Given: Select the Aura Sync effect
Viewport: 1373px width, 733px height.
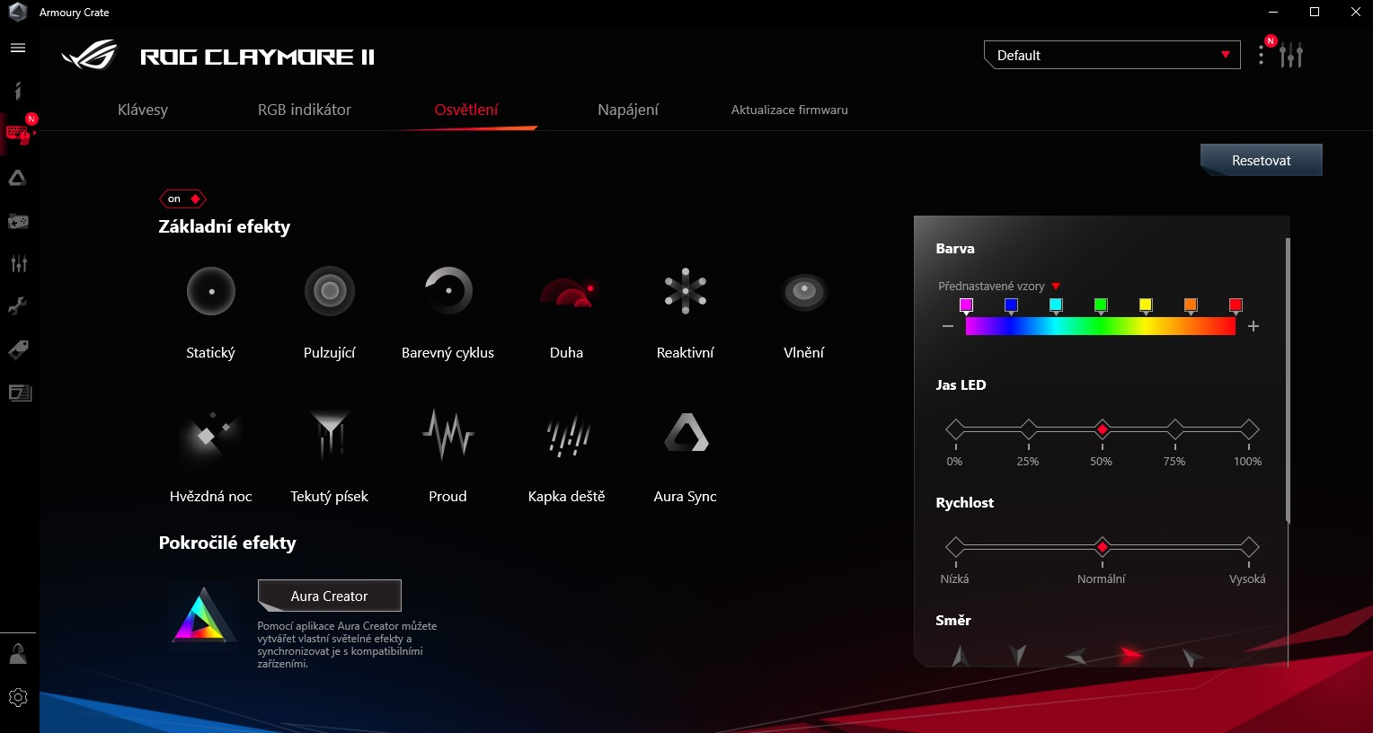Looking at the screenshot, I should point(686,432).
